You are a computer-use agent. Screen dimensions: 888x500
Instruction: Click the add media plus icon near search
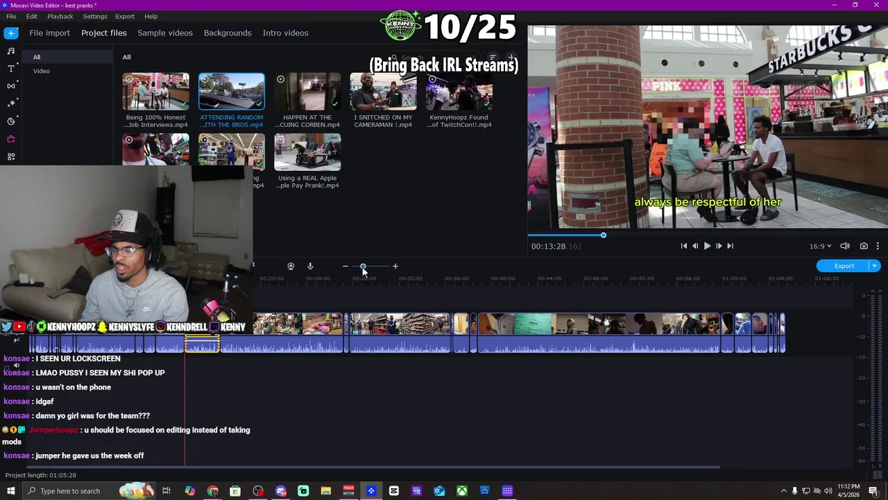pyautogui.click(x=511, y=58)
